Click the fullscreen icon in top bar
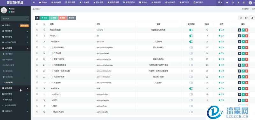Image resolution: width=255 pixels, height=120 pixels. pos(244,3)
